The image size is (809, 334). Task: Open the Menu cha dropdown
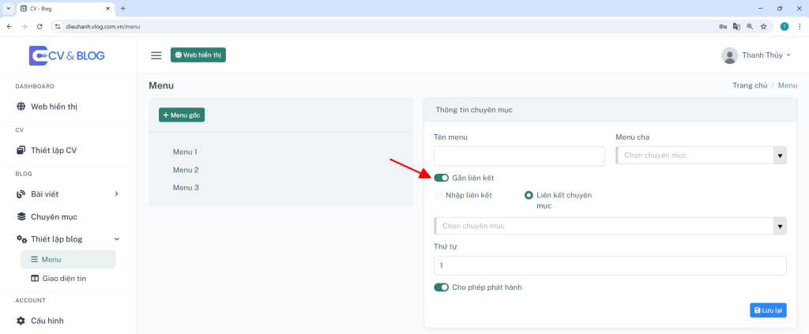click(702, 155)
